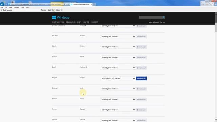The height and width of the screenshot is (122, 217).
Task: Click the site search magnifier icon
Action: tap(164, 17)
